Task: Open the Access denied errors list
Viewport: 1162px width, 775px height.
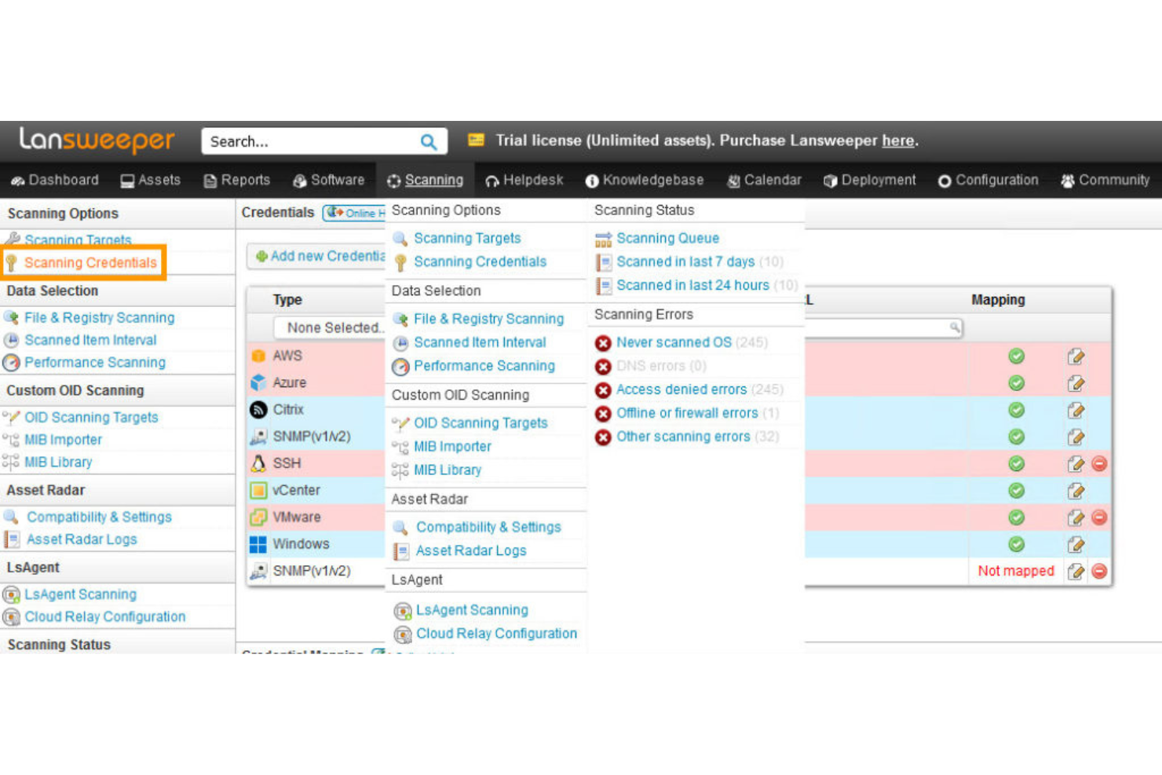Action: 681,389
